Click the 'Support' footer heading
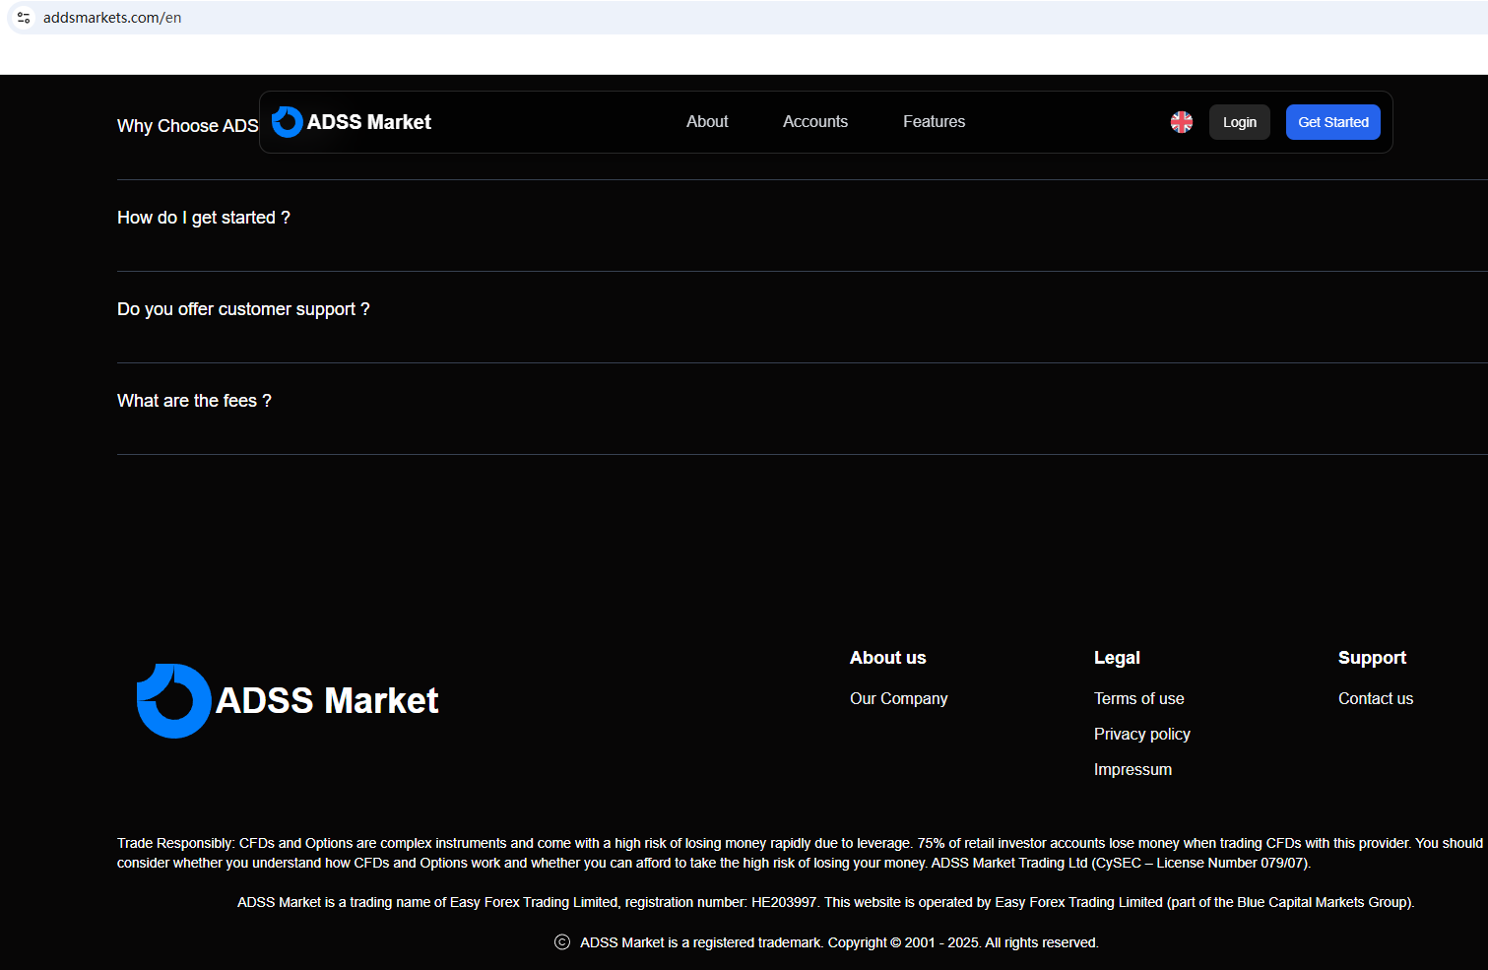This screenshot has width=1488, height=970. tap(1372, 658)
